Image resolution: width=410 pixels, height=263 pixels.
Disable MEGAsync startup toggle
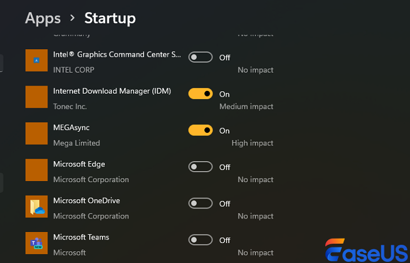point(200,130)
